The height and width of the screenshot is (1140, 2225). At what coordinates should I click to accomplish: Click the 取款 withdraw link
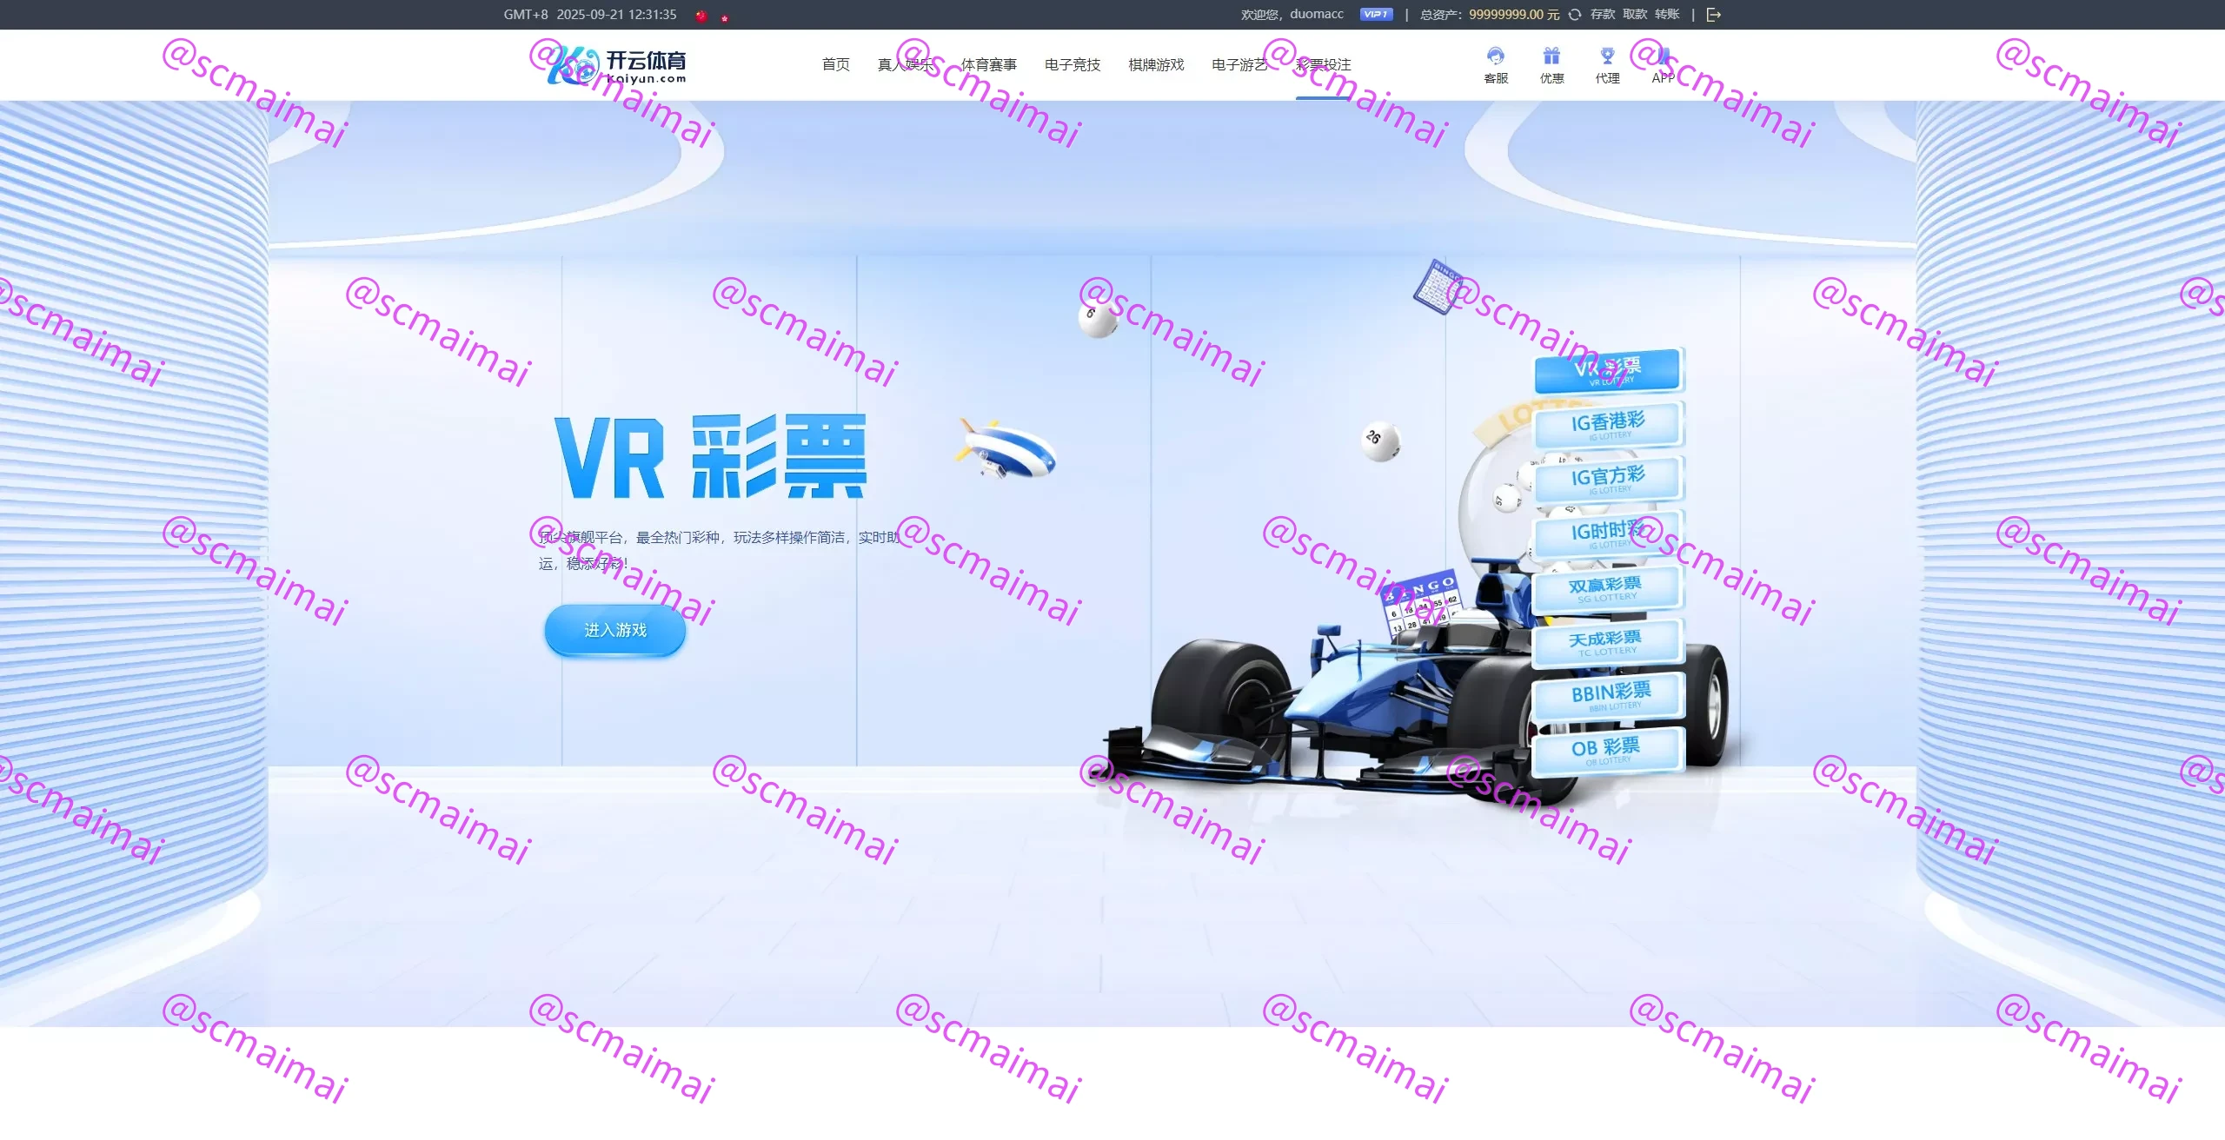click(1635, 15)
